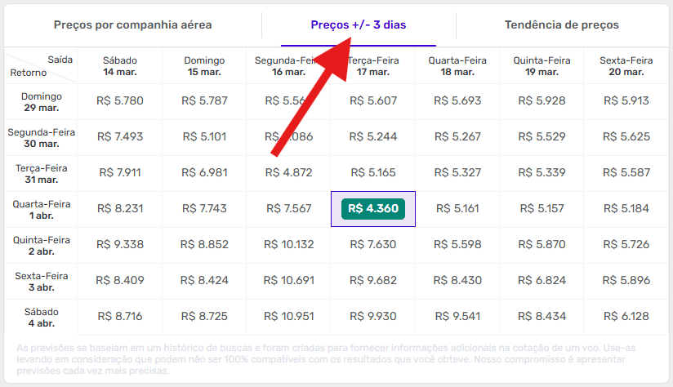Pick the R$ 8.716 price cell
The image size is (673, 387).
[120, 317]
